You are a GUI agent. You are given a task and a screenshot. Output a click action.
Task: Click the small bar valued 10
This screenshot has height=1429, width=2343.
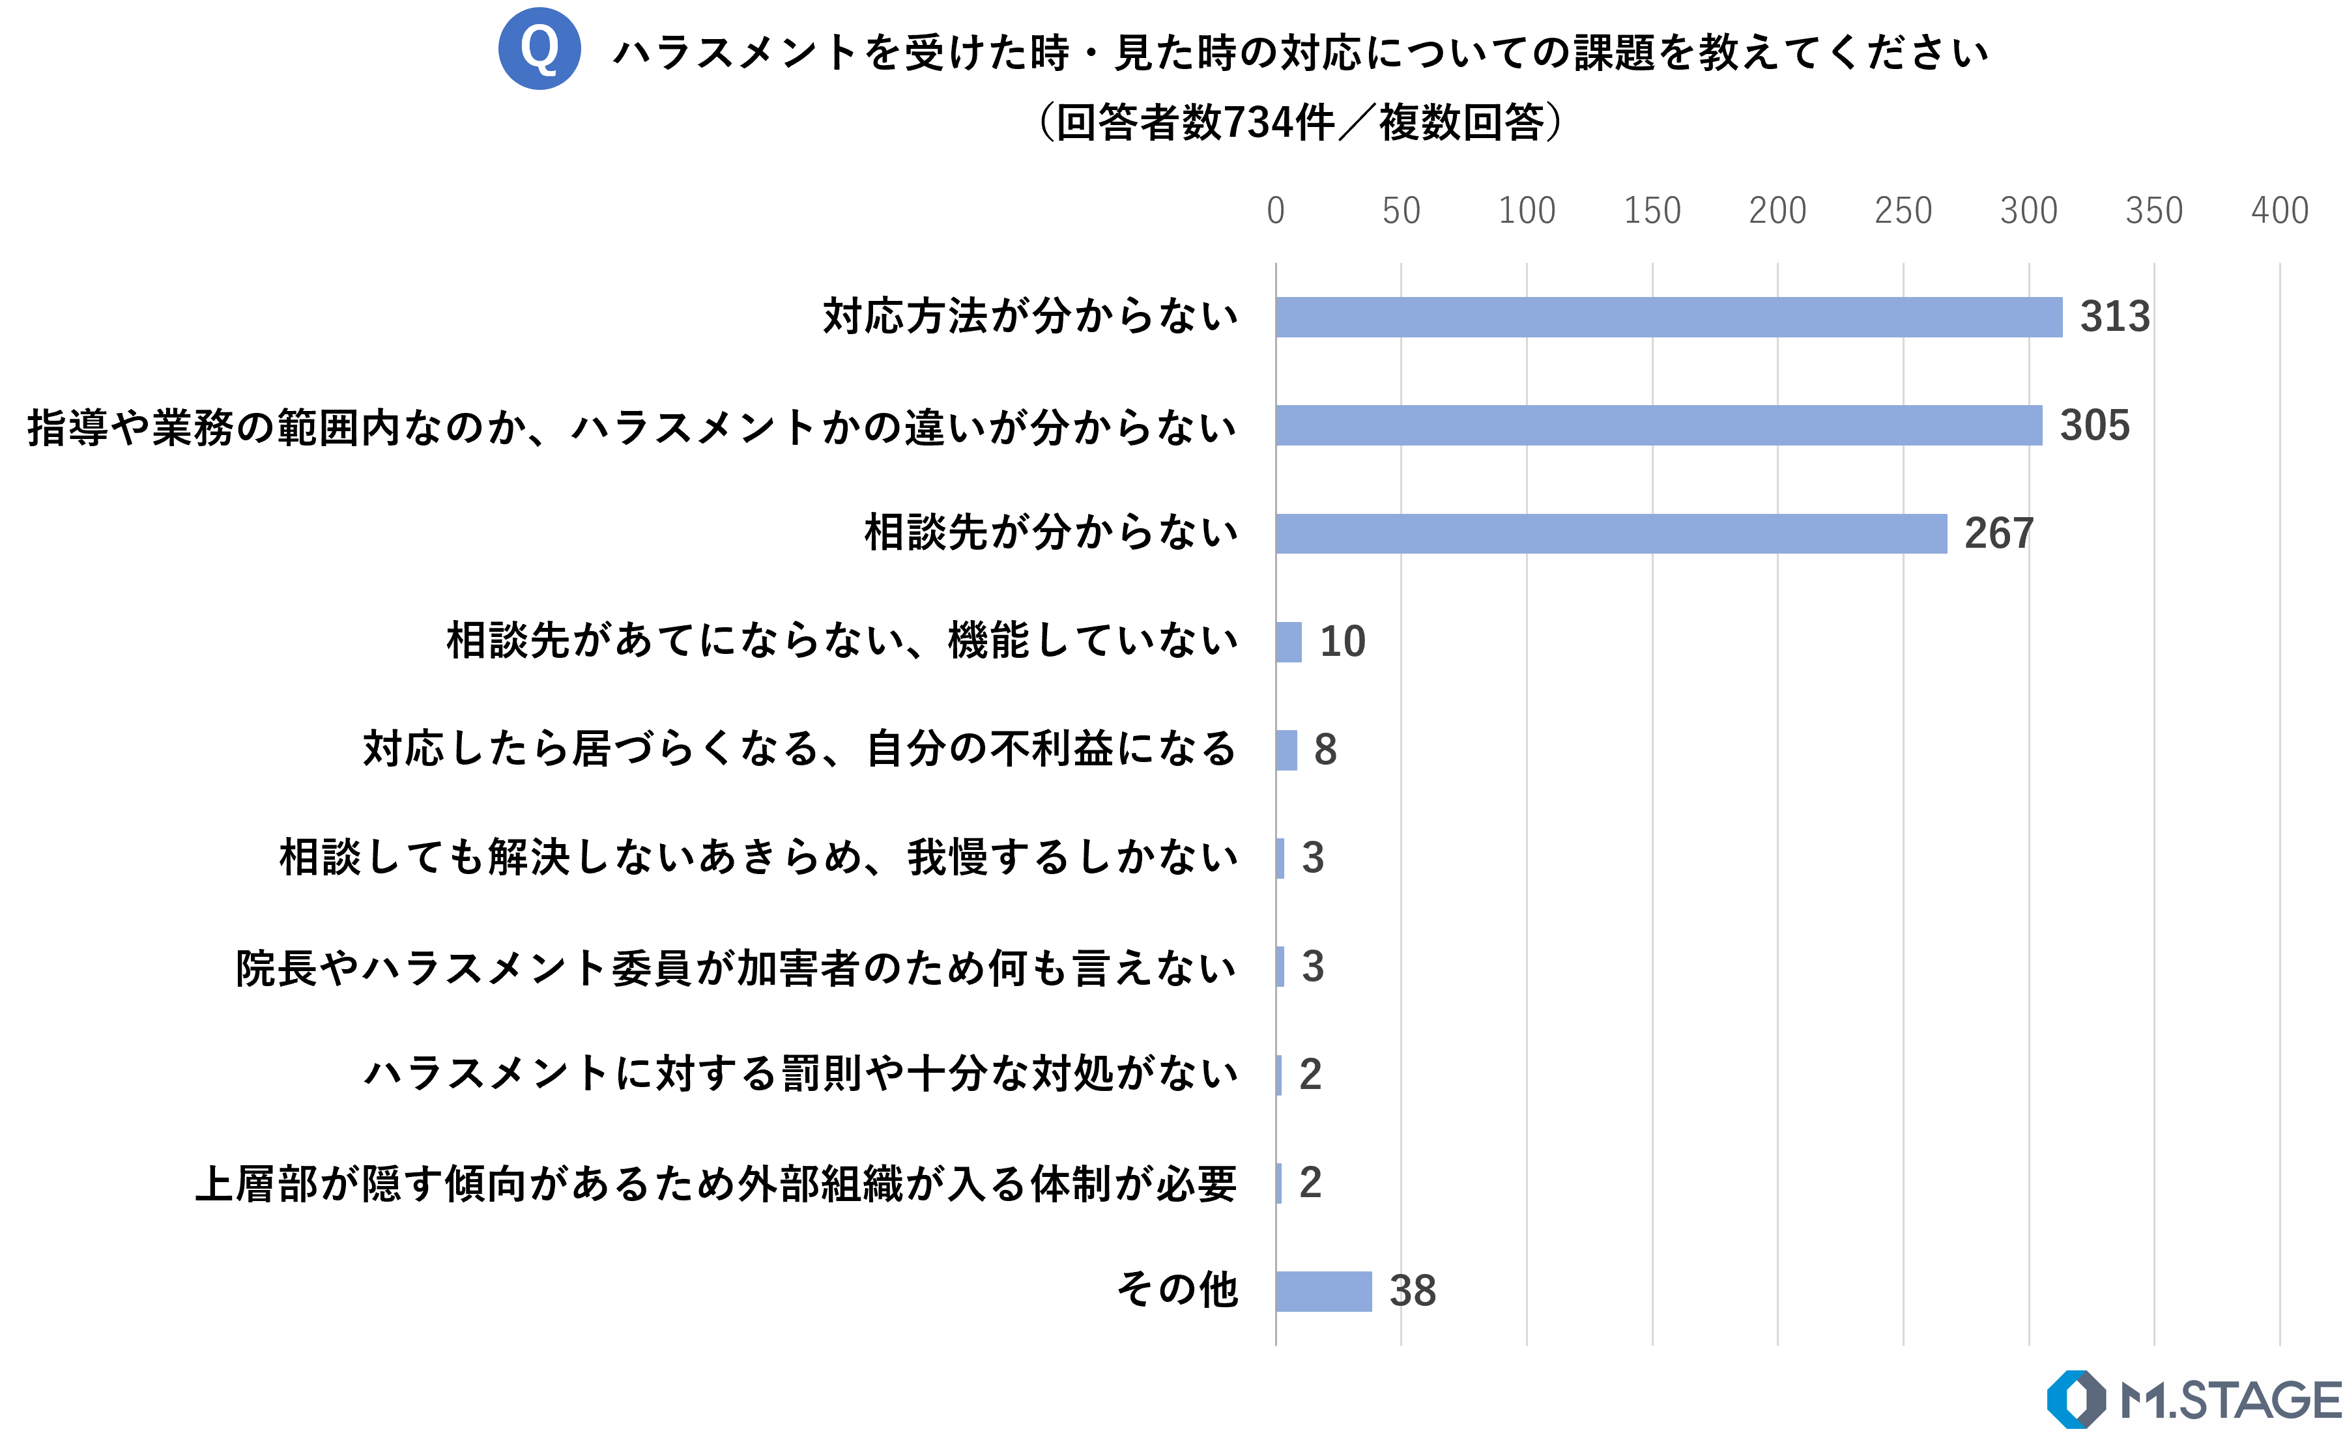(x=1289, y=642)
